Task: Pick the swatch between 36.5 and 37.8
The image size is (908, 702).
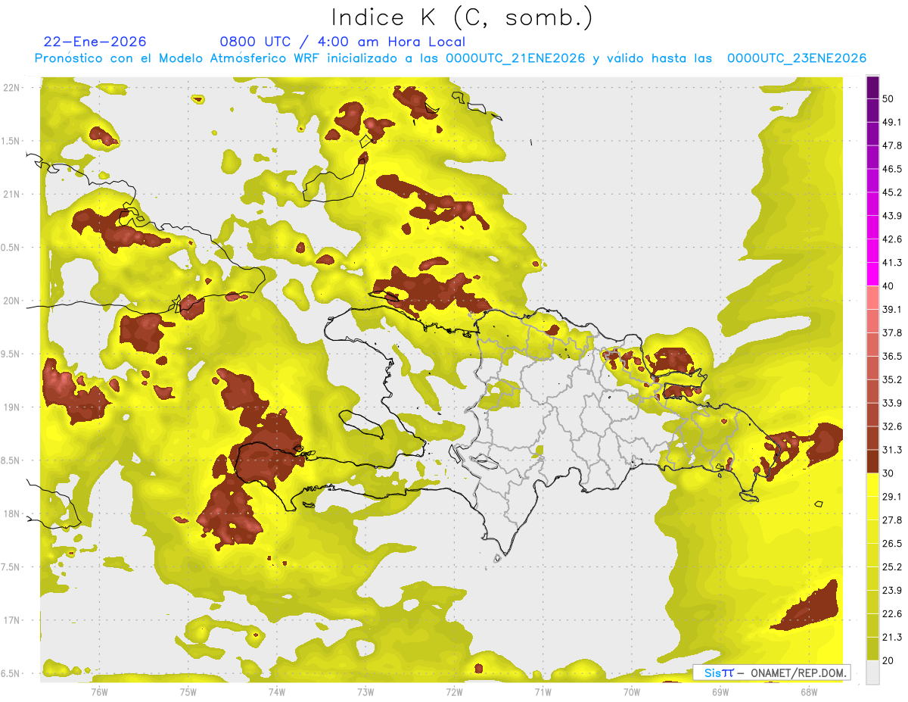Action: click(x=873, y=345)
